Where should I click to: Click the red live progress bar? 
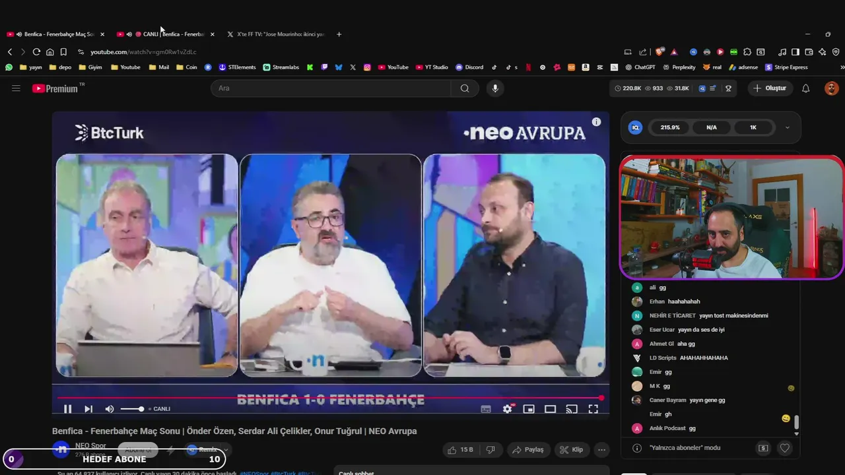point(329,397)
